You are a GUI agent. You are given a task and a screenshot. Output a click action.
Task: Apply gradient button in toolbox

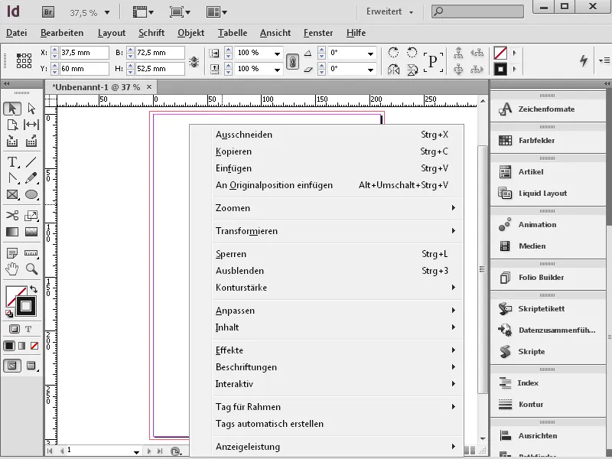(x=22, y=346)
